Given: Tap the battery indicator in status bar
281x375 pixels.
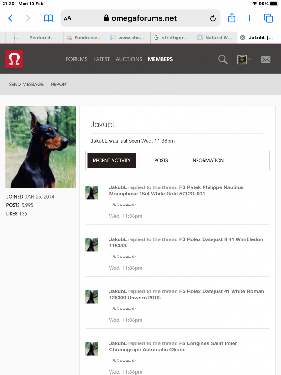Looking at the screenshot, I should pyautogui.click(x=274, y=4).
